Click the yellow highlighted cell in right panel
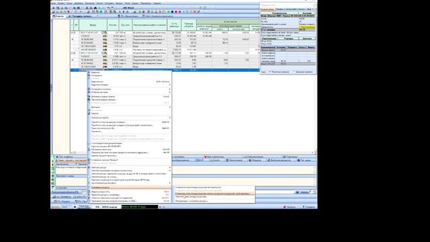The image size is (430, 242). 307,27
